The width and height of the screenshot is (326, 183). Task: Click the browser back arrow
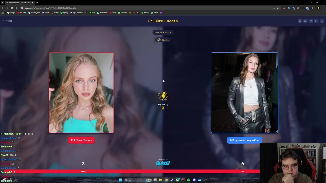coord(3,8)
